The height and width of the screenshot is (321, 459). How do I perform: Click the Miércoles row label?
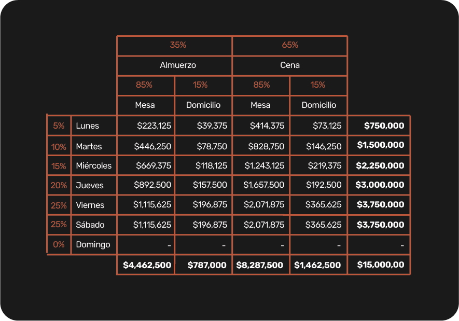click(93, 166)
